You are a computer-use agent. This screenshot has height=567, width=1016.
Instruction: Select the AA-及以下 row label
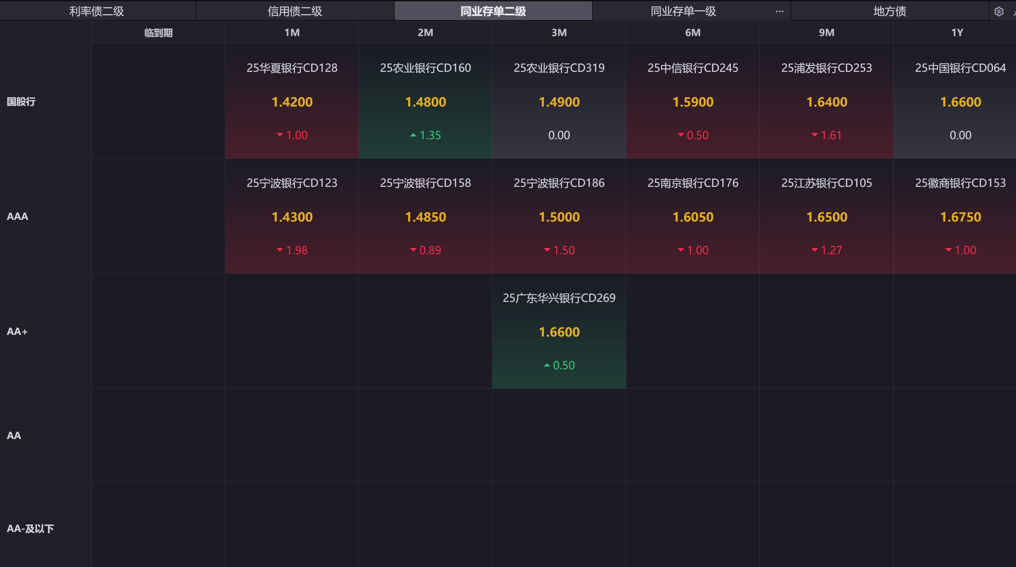(30, 528)
